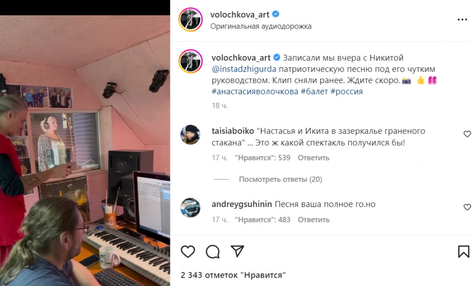473x286 pixels.
Task: View the 2 343 likes list
Action: (233, 275)
